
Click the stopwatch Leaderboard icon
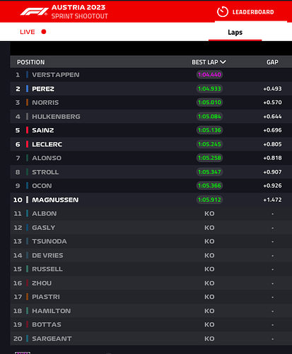[x=223, y=12]
